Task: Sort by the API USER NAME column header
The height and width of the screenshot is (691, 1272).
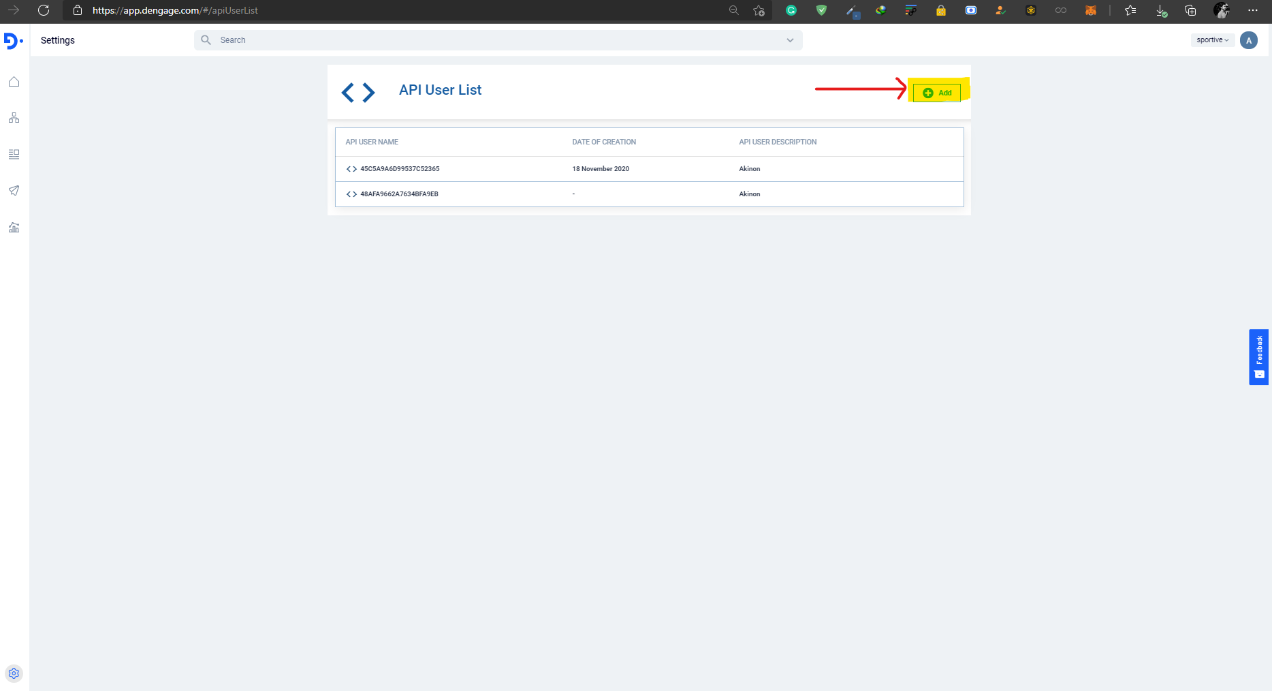Action: pos(372,142)
